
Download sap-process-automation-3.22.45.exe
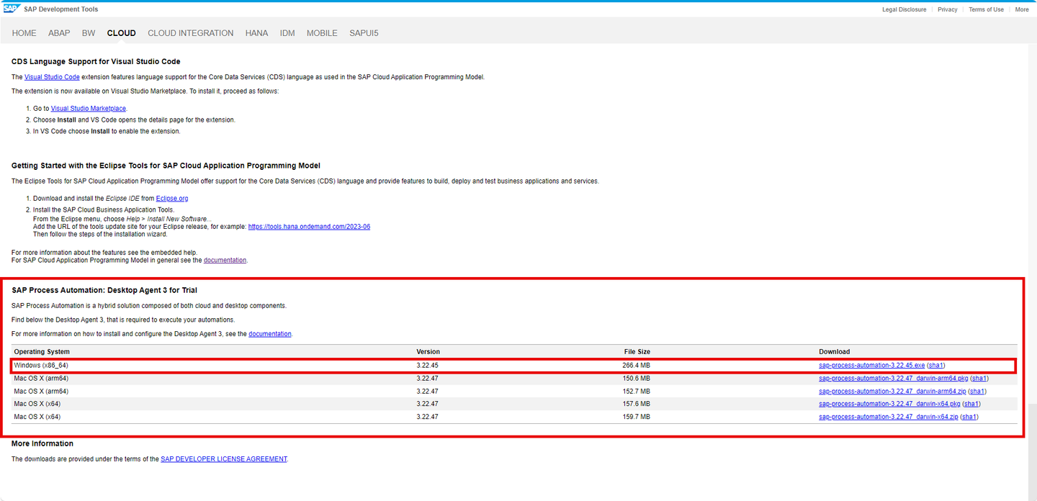point(871,366)
